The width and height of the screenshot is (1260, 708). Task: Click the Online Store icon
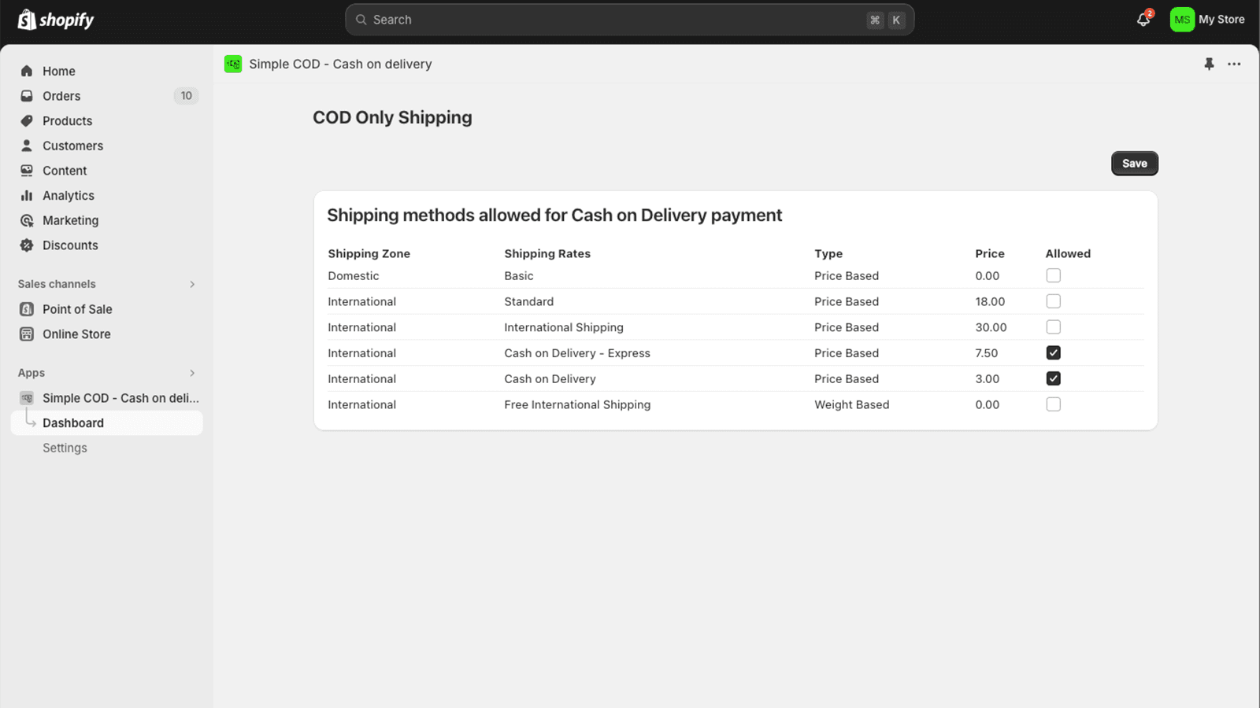click(27, 334)
